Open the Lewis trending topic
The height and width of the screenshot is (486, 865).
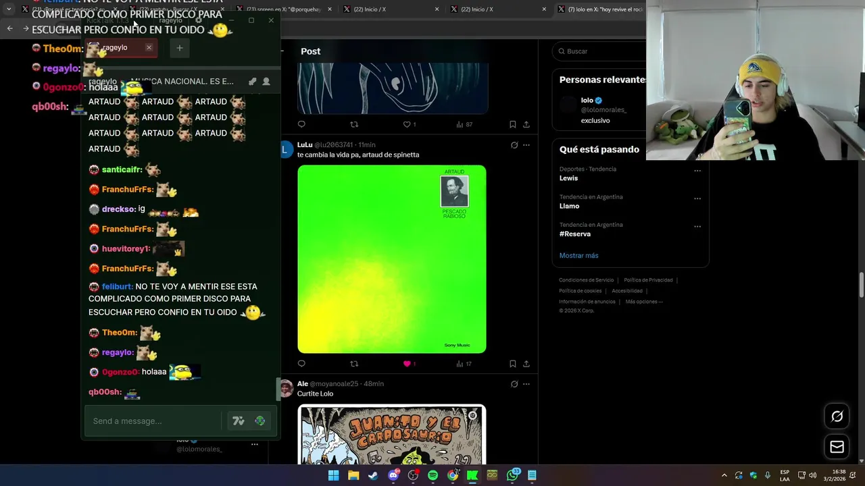tap(568, 178)
